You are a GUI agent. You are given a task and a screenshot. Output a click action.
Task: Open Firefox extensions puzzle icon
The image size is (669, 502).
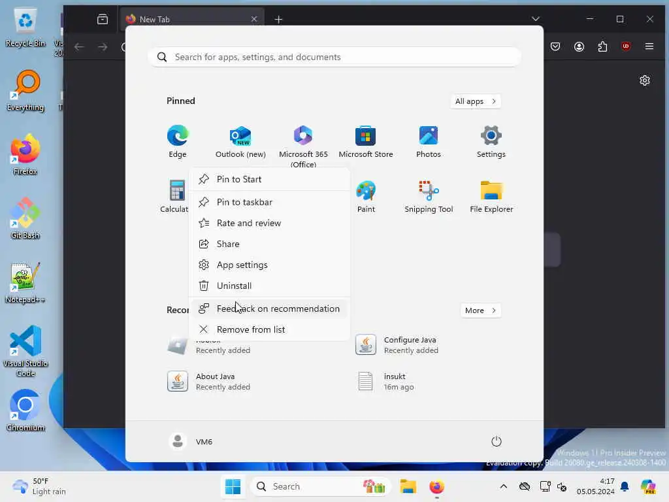(602, 46)
